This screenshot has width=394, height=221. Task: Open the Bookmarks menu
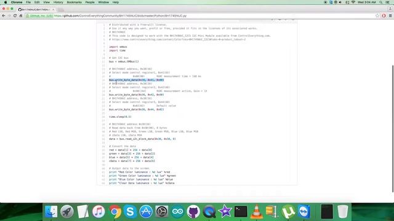tap(74, 2)
